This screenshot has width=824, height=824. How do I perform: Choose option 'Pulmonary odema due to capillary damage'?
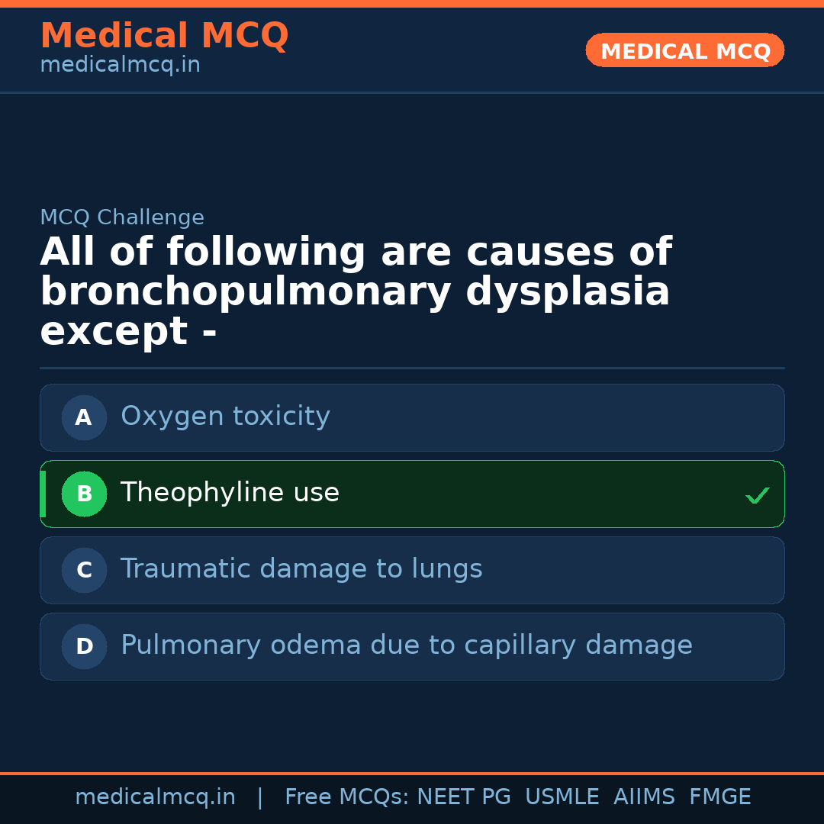(x=412, y=646)
